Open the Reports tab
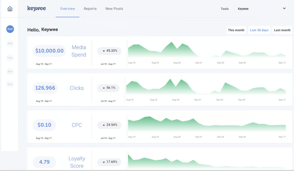Viewport: 294px width, 171px height. pyautogui.click(x=90, y=9)
